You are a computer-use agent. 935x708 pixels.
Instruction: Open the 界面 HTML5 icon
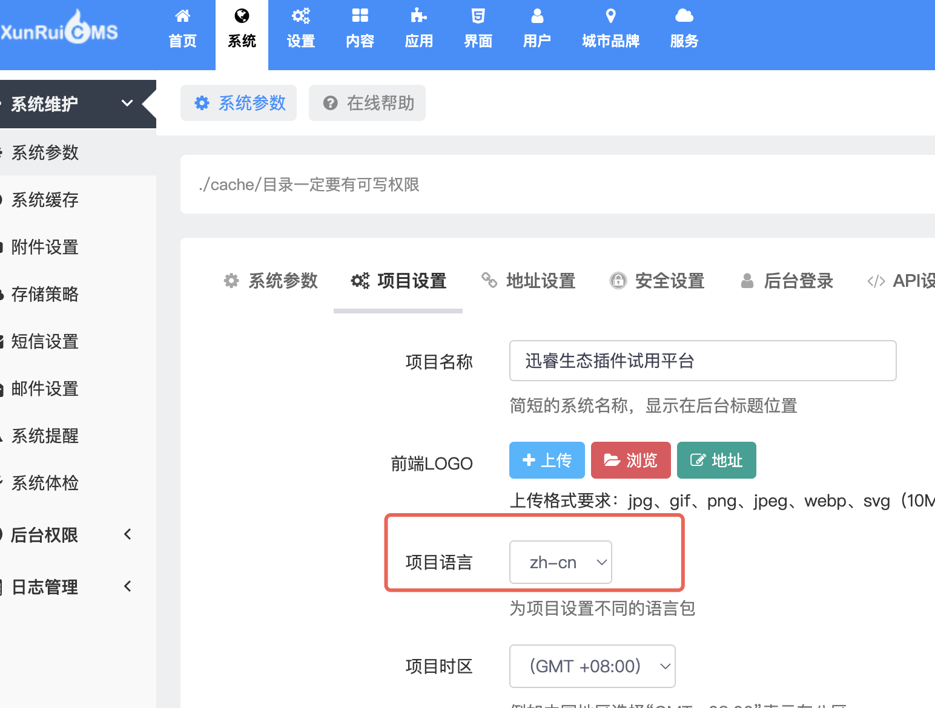pos(478,16)
